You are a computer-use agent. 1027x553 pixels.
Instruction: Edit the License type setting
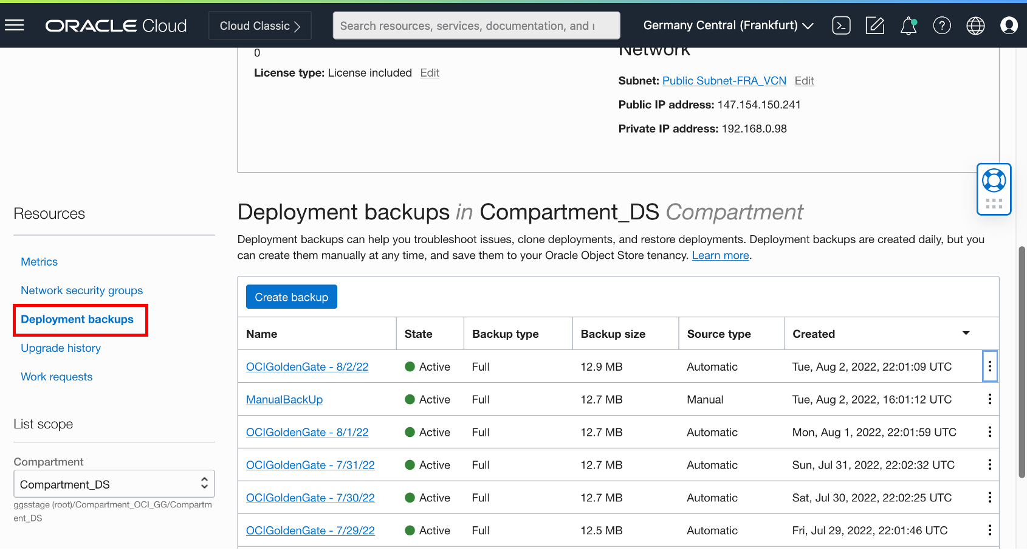tap(430, 72)
